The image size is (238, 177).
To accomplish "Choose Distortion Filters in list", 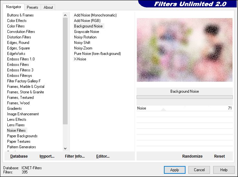I will click(19, 37).
